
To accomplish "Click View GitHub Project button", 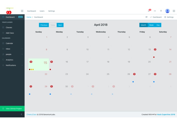I will point(12,109).
